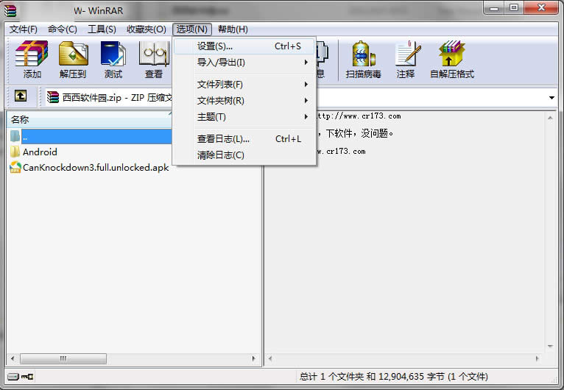564x390 pixels.
Task: Click comment pane scroll down arrow
Action: coord(550,346)
